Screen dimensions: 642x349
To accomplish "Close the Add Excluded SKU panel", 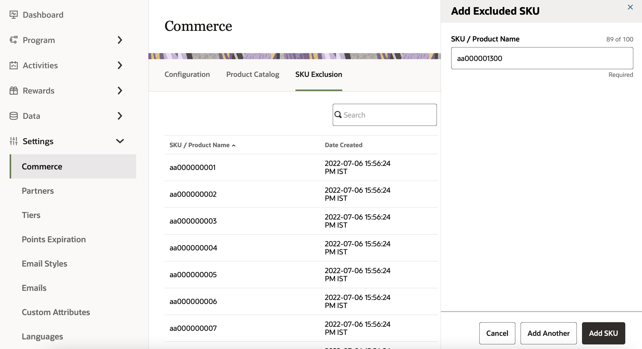I will [x=630, y=7].
